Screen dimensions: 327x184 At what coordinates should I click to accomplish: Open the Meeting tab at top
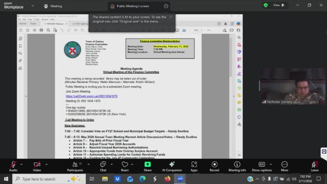point(53,6)
